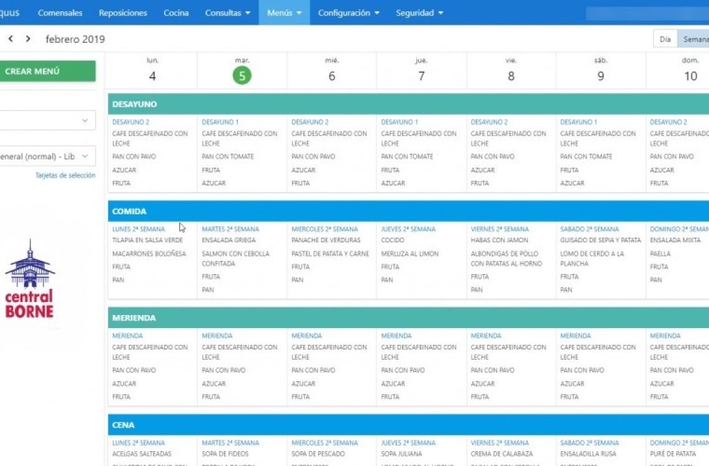Open JUEVES 2ª SEMANA comida menu

coord(409,229)
